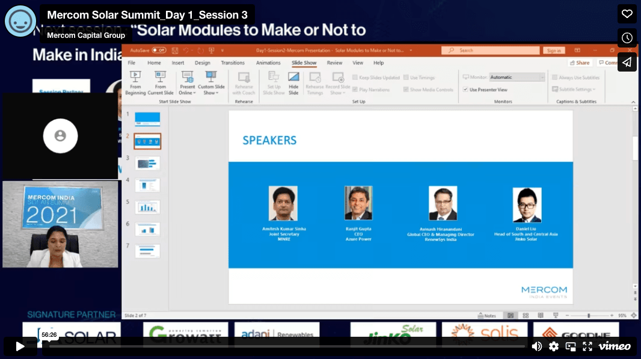Screen dimensions: 641x359
Task: Select slide 5 thumbnail
Action: click(147, 207)
